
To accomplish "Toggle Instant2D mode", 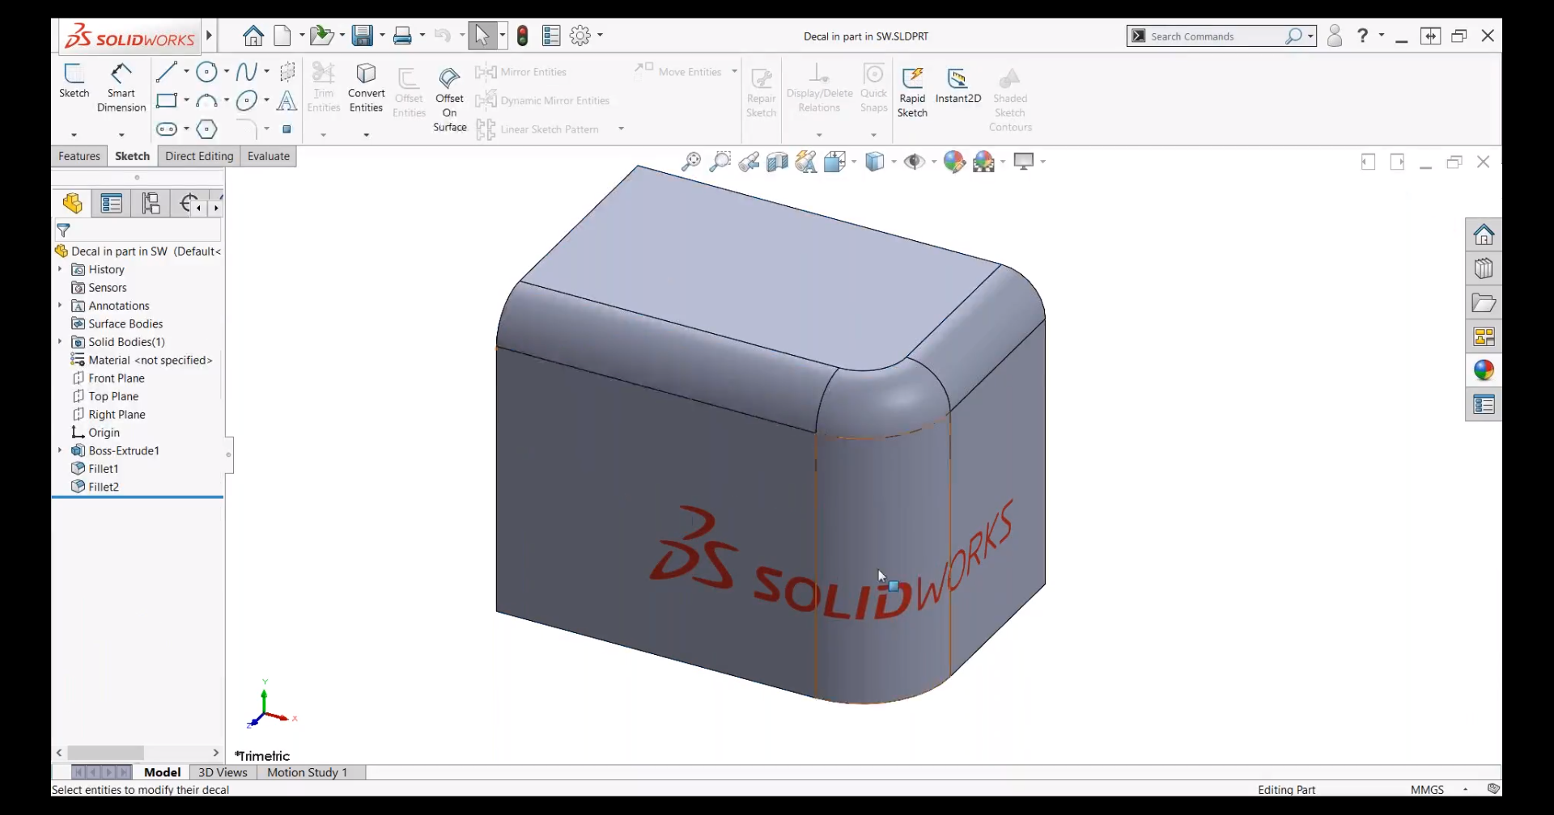I will pyautogui.click(x=957, y=86).
